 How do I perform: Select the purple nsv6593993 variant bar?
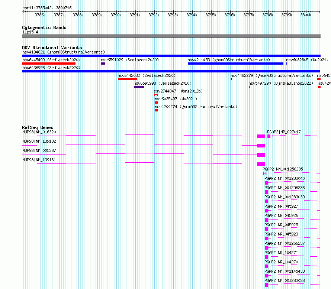coord(139,87)
